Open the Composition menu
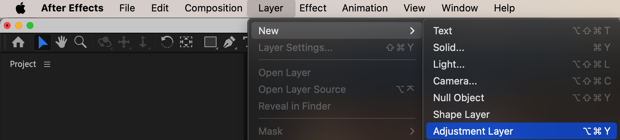 [214, 8]
